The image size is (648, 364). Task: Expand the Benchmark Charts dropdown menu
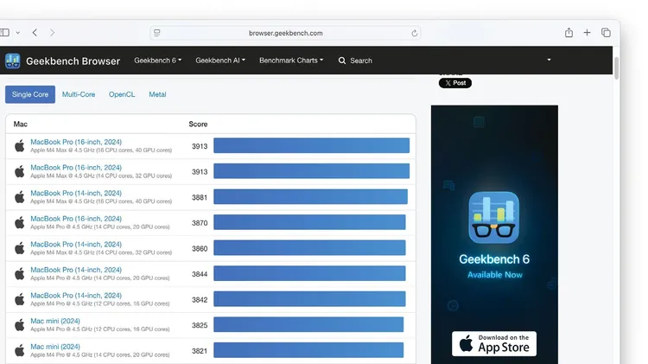(291, 61)
